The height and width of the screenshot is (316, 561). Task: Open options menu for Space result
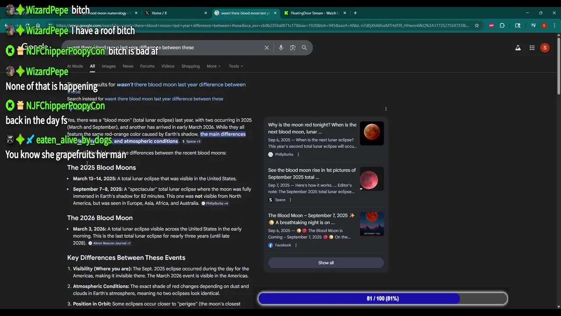click(x=290, y=200)
